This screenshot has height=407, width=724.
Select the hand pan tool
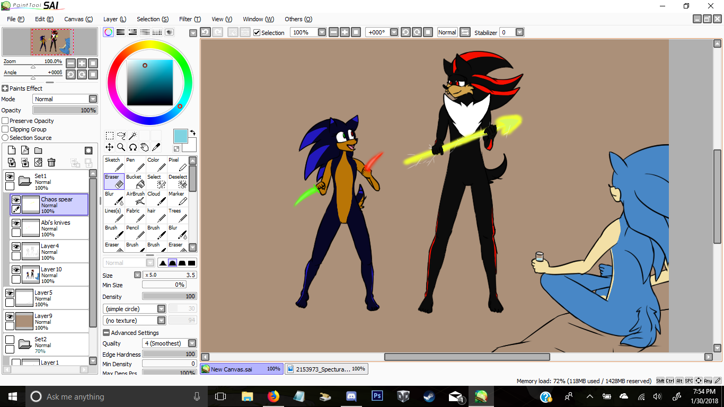tap(144, 147)
